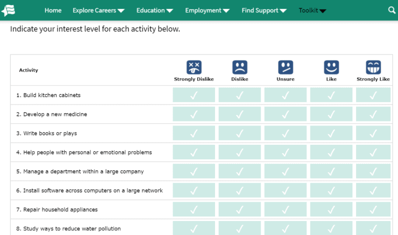This screenshot has width=398, height=235.
Task: Open the Education dropdown menu
Action: pos(154,10)
